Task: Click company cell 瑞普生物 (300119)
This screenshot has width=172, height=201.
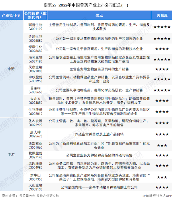Action: click(x=35, y=27)
